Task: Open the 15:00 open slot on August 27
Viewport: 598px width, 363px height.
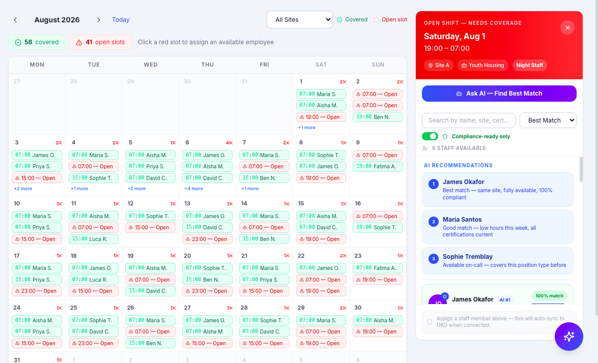Action: pyautogui.click(x=207, y=343)
